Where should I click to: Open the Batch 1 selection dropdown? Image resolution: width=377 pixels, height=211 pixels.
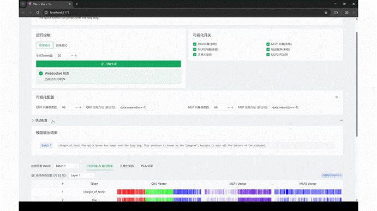point(67,166)
